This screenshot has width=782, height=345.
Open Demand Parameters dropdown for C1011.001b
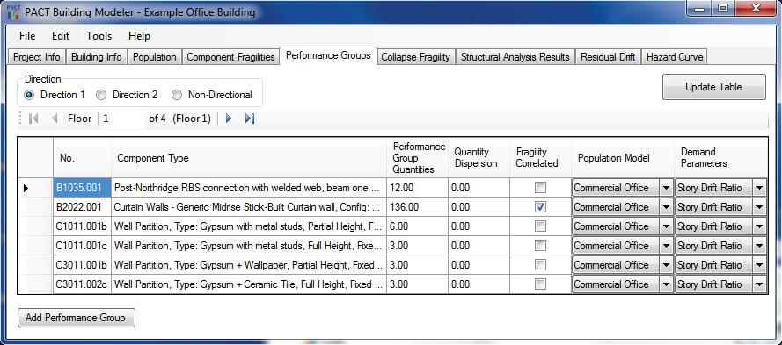pyautogui.click(x=759, y=226)
